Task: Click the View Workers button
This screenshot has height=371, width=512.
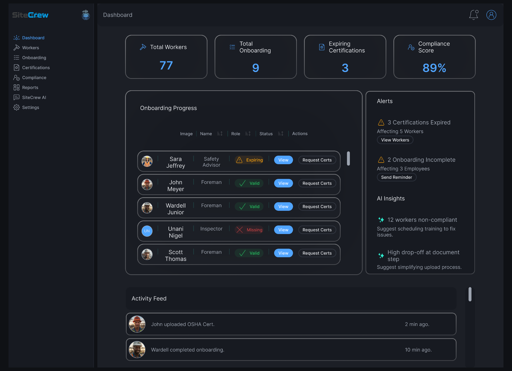Action: 395,140
